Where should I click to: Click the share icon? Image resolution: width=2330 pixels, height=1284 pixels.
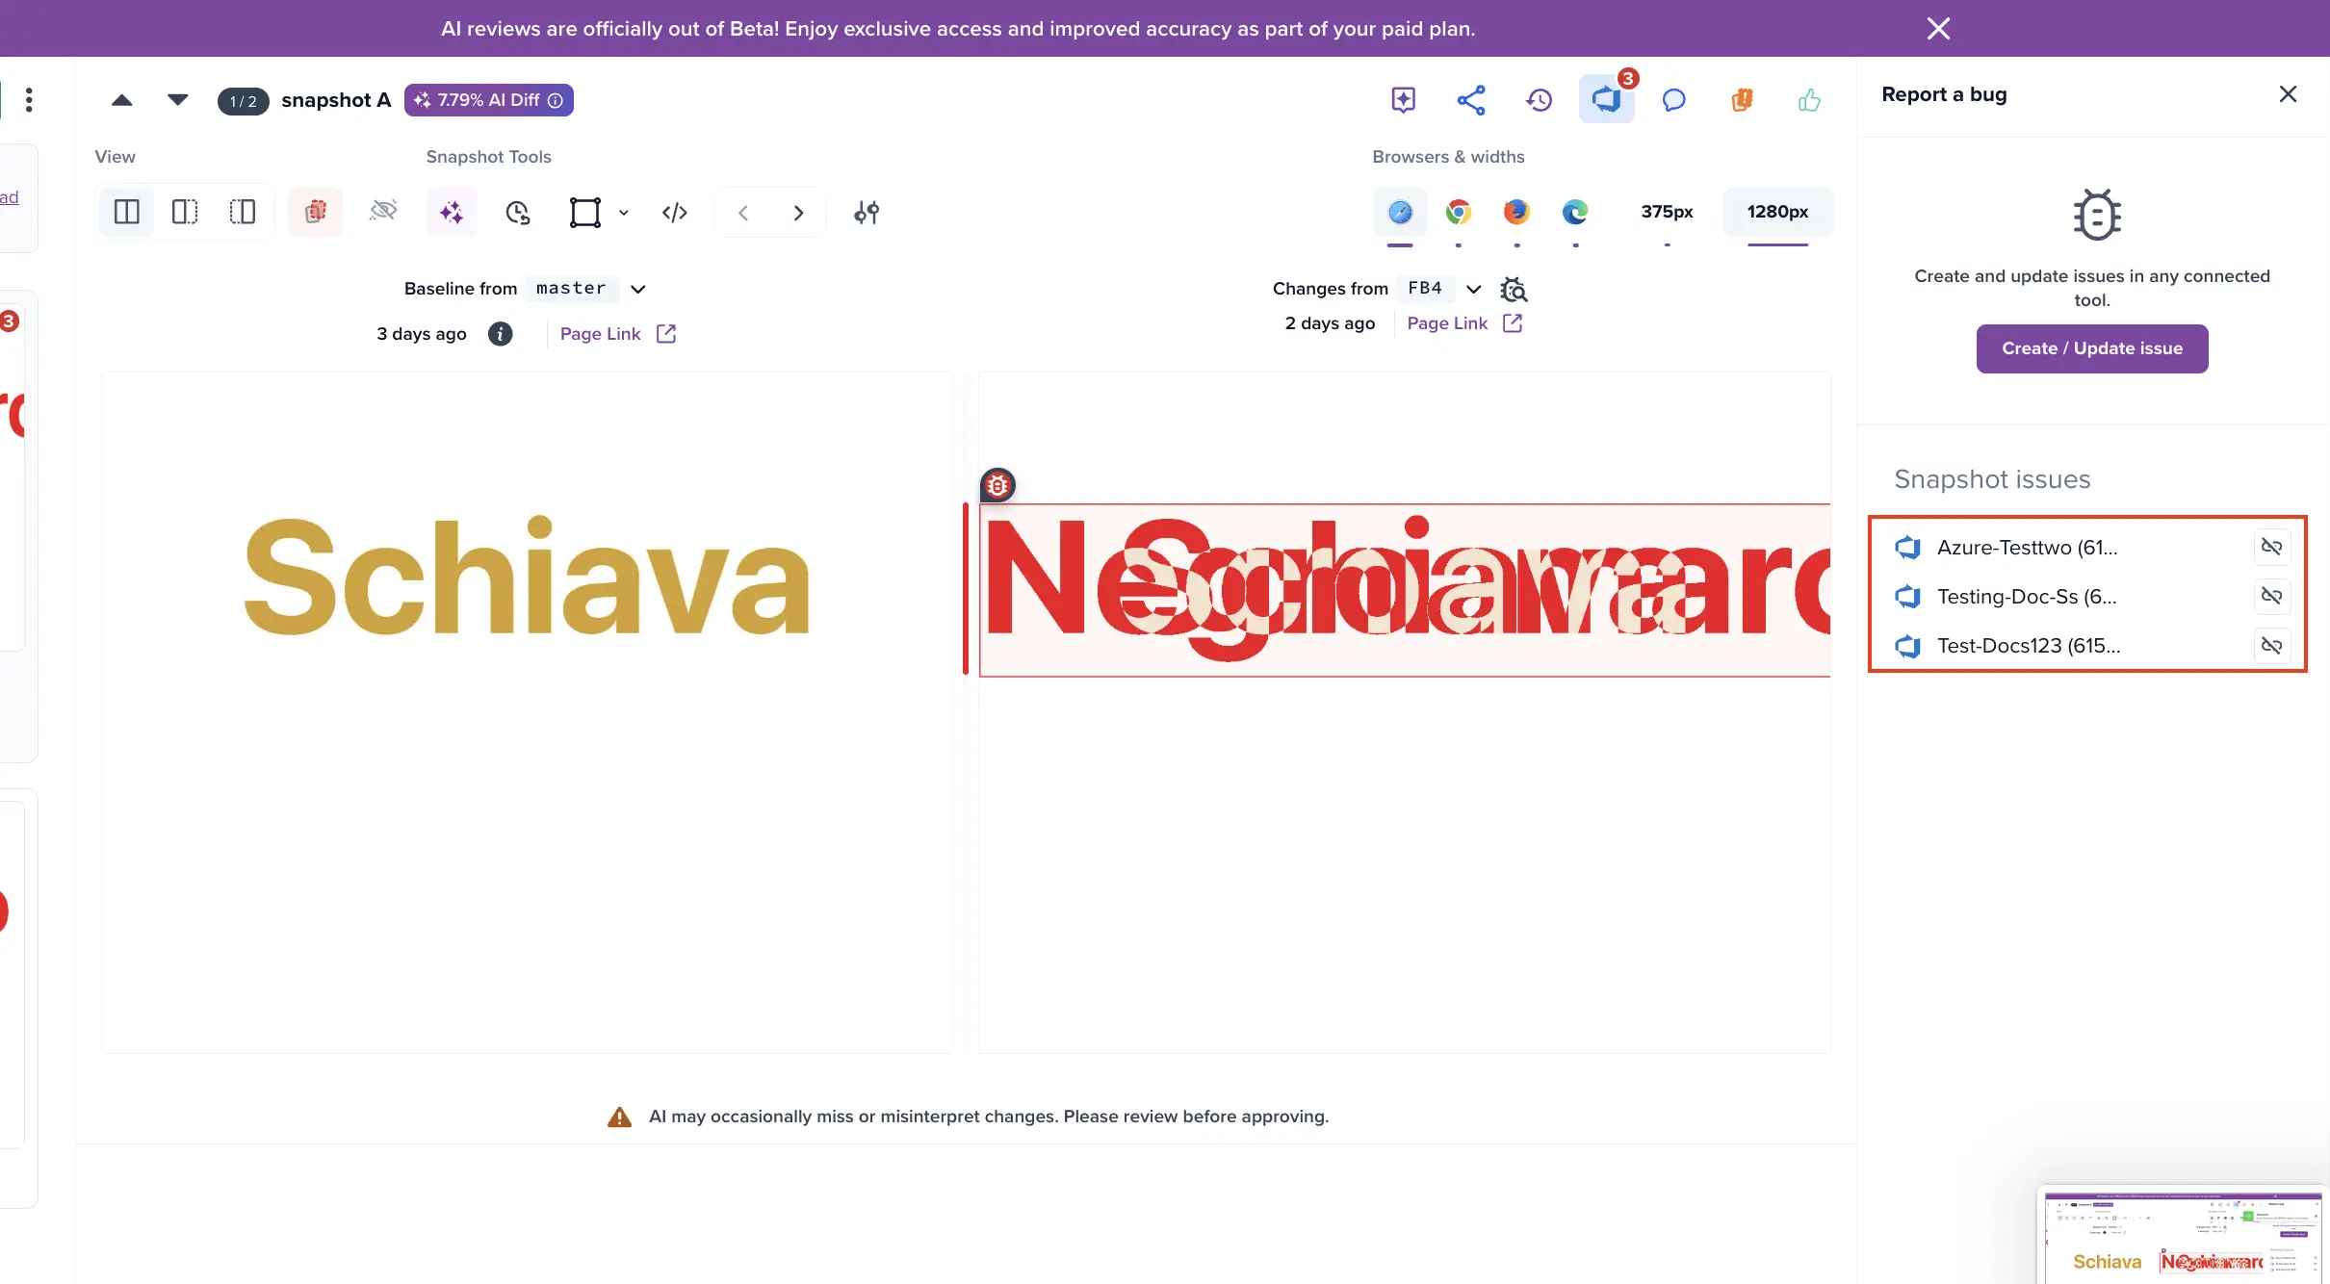(1471, 100)
